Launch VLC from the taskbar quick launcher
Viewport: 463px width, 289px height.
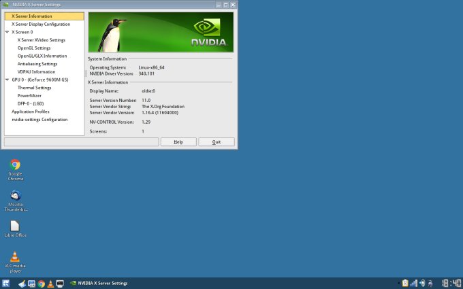50,284
